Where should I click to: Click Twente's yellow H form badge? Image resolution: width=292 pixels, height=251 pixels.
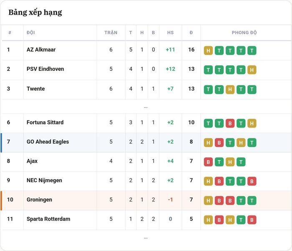[x=230, y=90]
